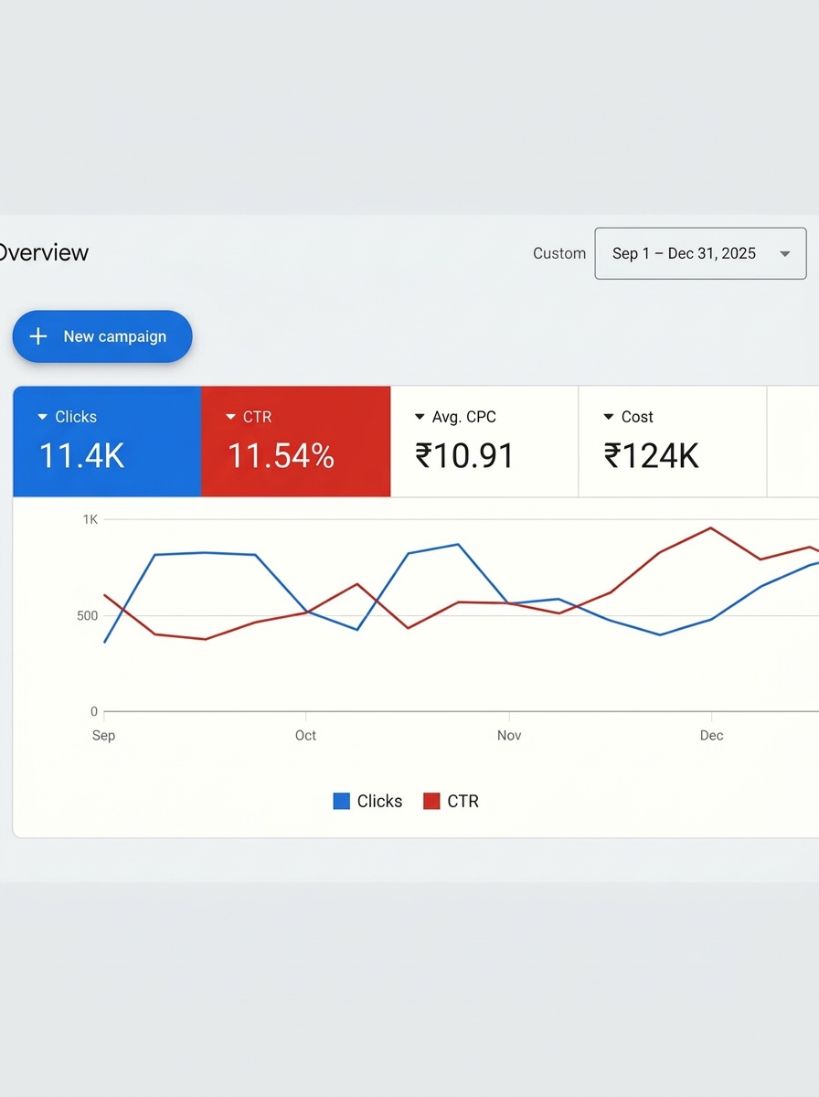The height and width of the screenshot is (1097, 819).
Task: Click the Dec marker on chart axis
Action: tap(711, 735)
